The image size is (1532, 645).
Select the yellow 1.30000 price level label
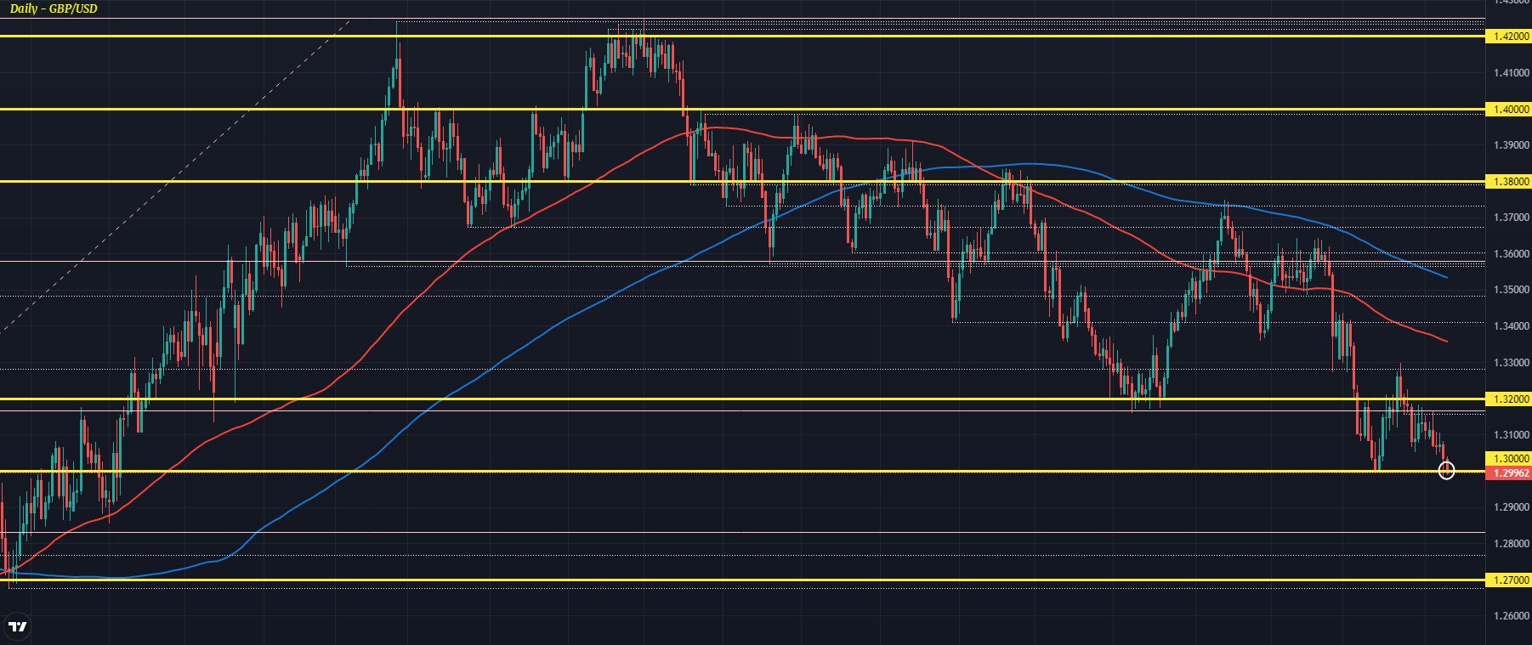(x=1507, y=458)
